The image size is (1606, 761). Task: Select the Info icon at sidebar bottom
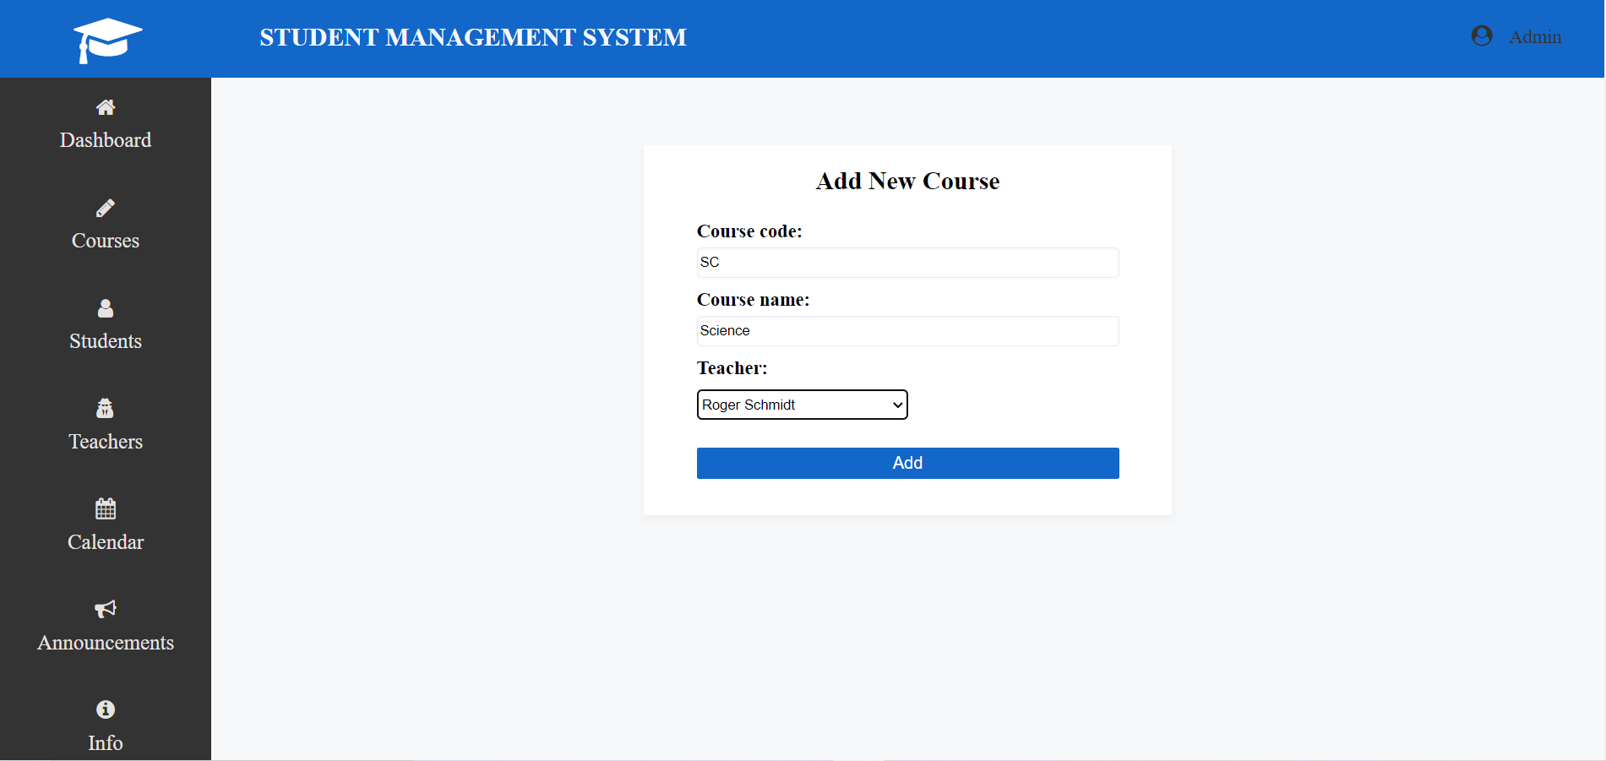click(x=106, y=709)
